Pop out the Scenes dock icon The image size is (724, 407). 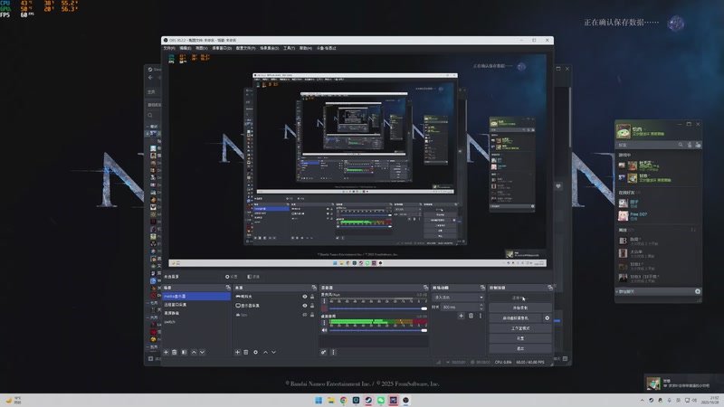pos(228,288)
